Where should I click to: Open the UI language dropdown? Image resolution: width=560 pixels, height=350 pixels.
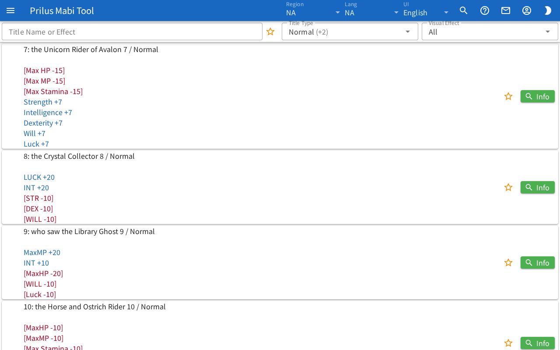pos(426,10)
